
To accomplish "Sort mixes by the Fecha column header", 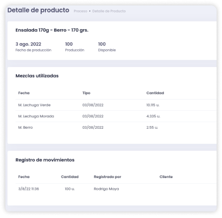I will pos(24,93).
